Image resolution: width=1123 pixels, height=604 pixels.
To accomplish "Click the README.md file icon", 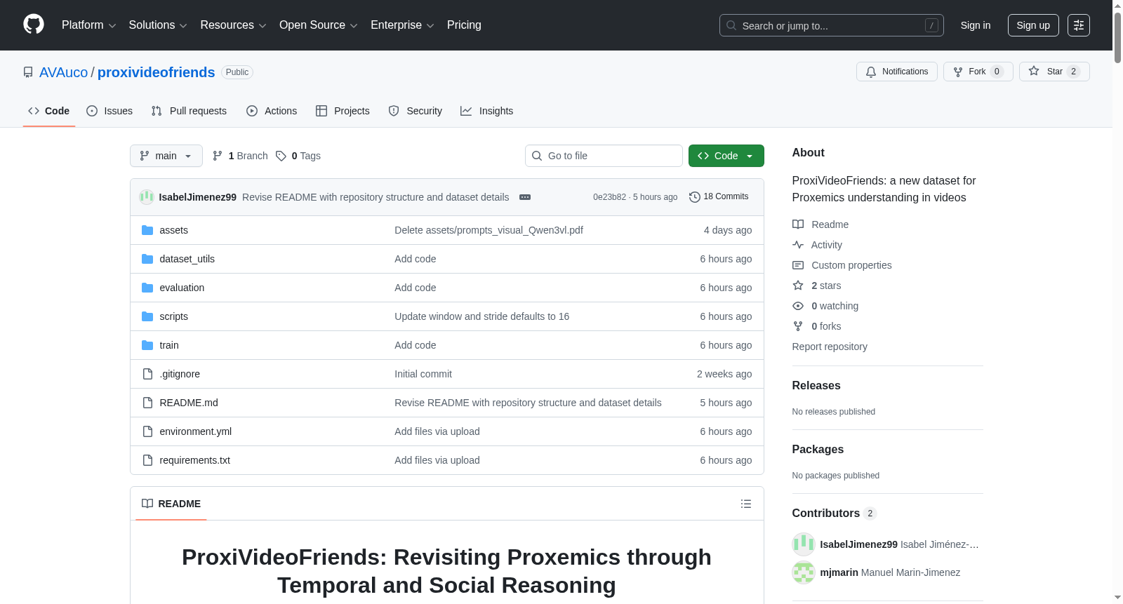I will [147, 403].
